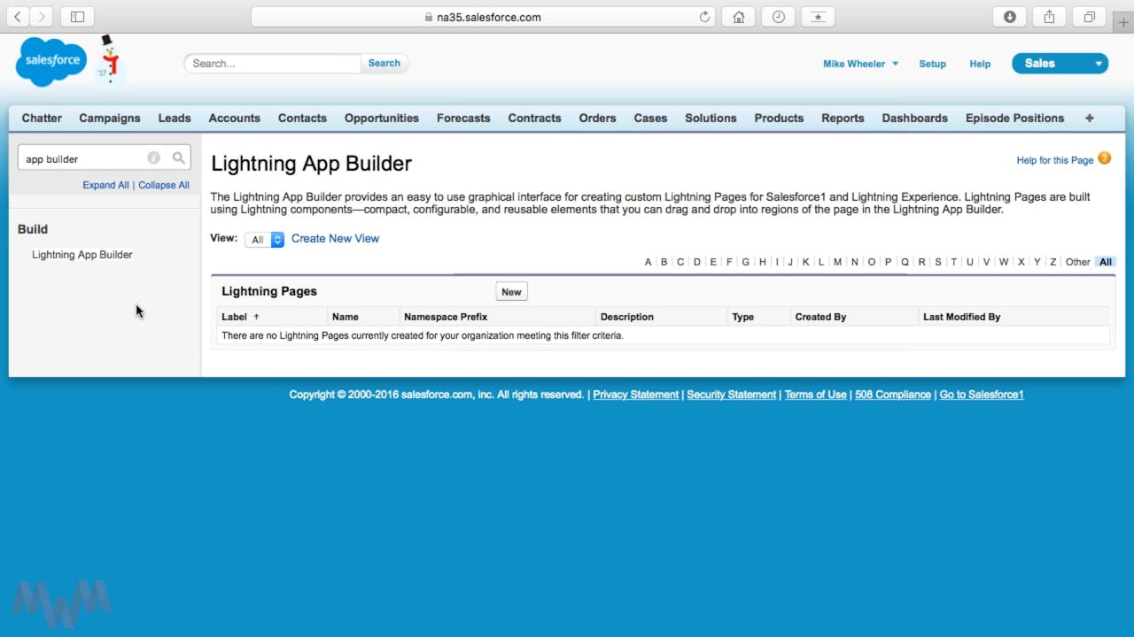Reload the page in Safari toolbar
Viewport: 1134px width, 637px height.
point(704,17)
